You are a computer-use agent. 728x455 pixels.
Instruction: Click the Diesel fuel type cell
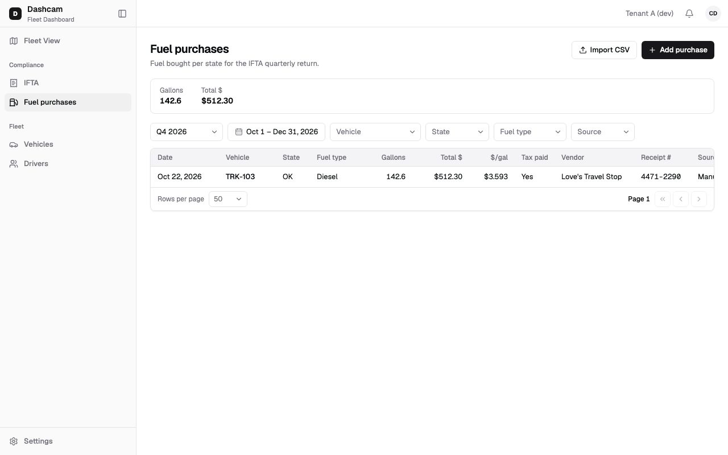(x=327, y=177)
